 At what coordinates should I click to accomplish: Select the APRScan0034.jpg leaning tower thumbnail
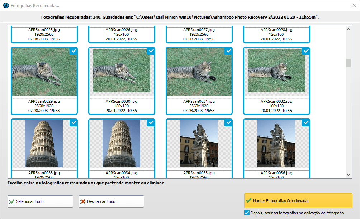click(121, 143)
